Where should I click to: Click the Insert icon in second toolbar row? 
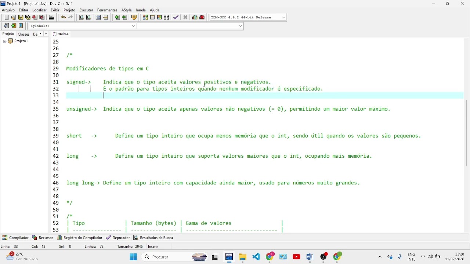pyautogui.click(x=6, y=26)
